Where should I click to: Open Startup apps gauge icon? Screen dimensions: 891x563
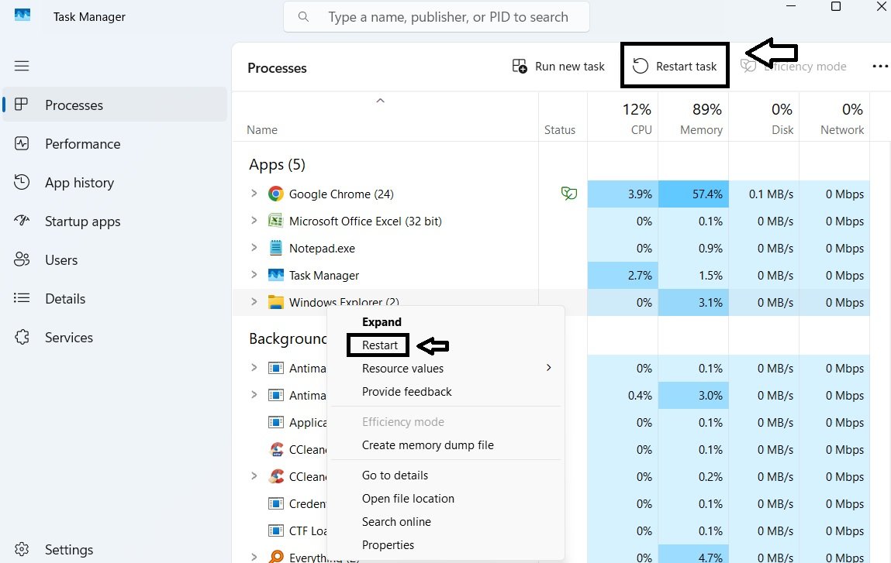[x=22, y=221]
